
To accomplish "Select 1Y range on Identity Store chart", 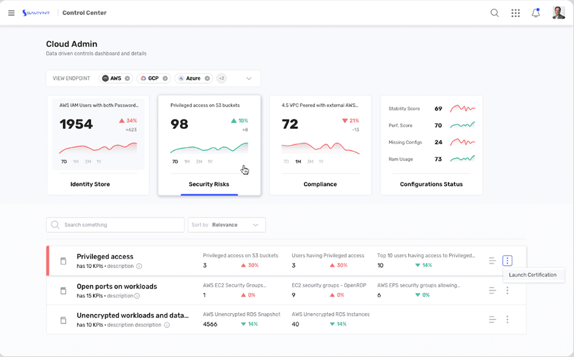I will 99,162.
